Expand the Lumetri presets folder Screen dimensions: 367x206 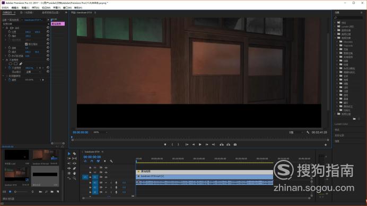click(335, 26)
